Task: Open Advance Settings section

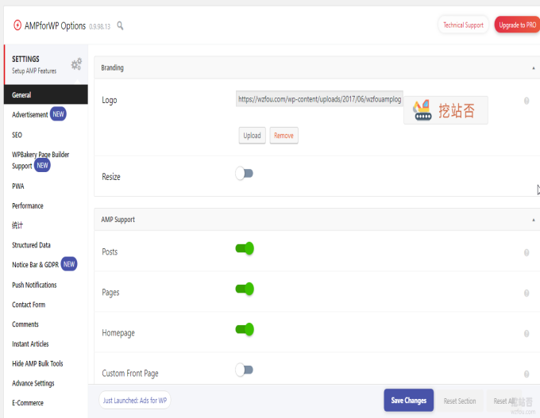Action: pos(33,383)
